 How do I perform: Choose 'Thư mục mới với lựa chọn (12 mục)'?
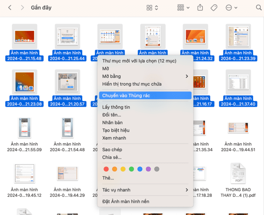pos(145,61)
